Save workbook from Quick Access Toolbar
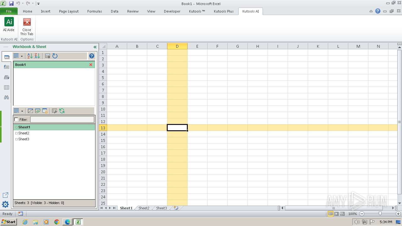Screen dimensions: 402x226 [11, 3]
